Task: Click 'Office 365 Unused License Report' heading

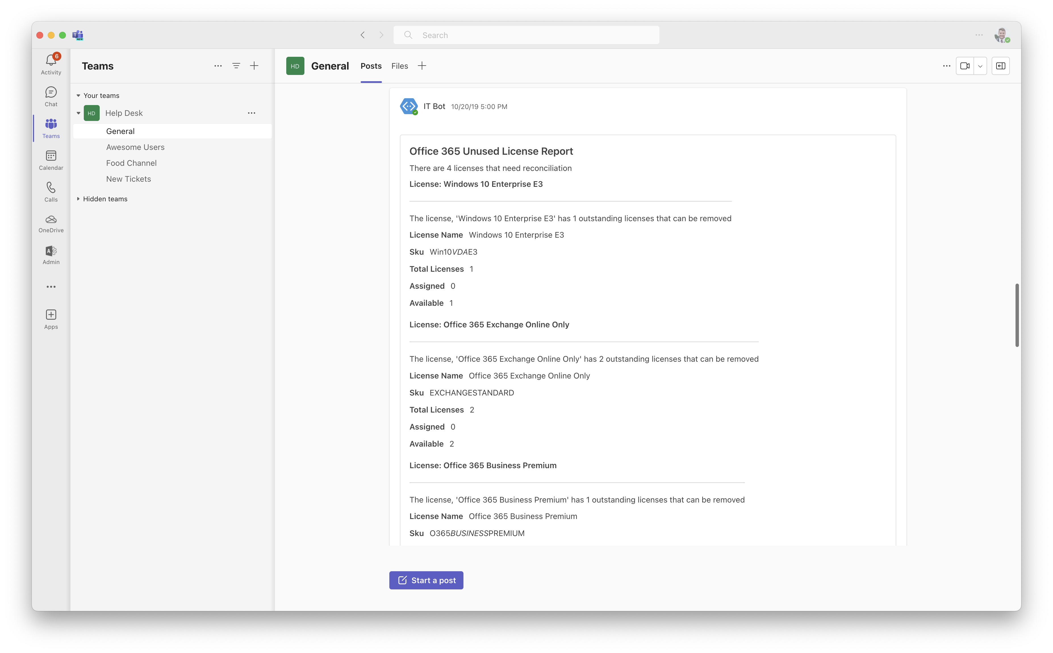Action: 491,151
